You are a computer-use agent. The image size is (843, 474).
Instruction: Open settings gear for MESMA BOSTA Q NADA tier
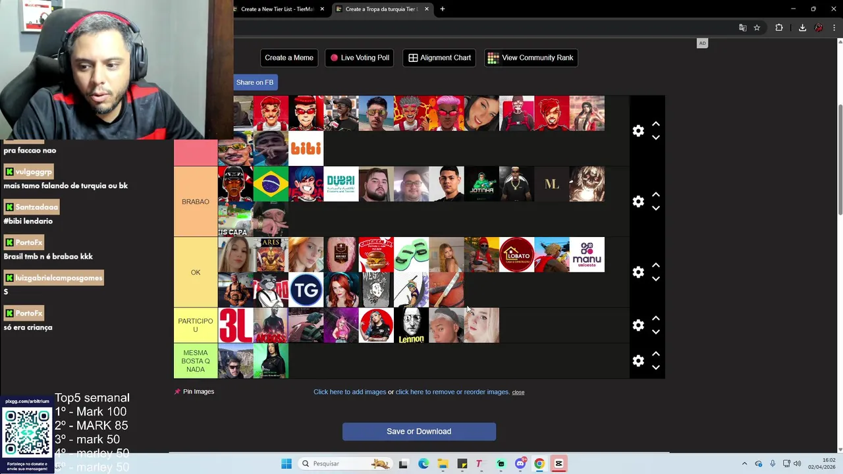coord(638,361)
